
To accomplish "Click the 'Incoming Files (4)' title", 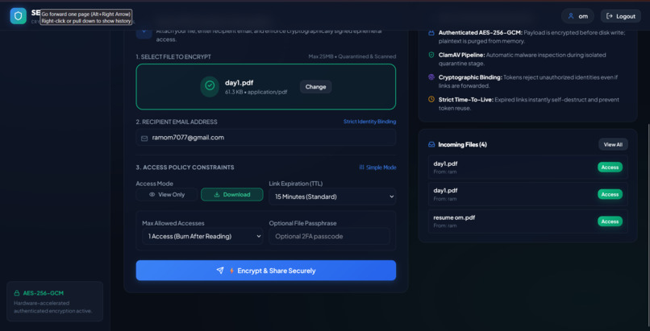I will (x=462, y=145).
